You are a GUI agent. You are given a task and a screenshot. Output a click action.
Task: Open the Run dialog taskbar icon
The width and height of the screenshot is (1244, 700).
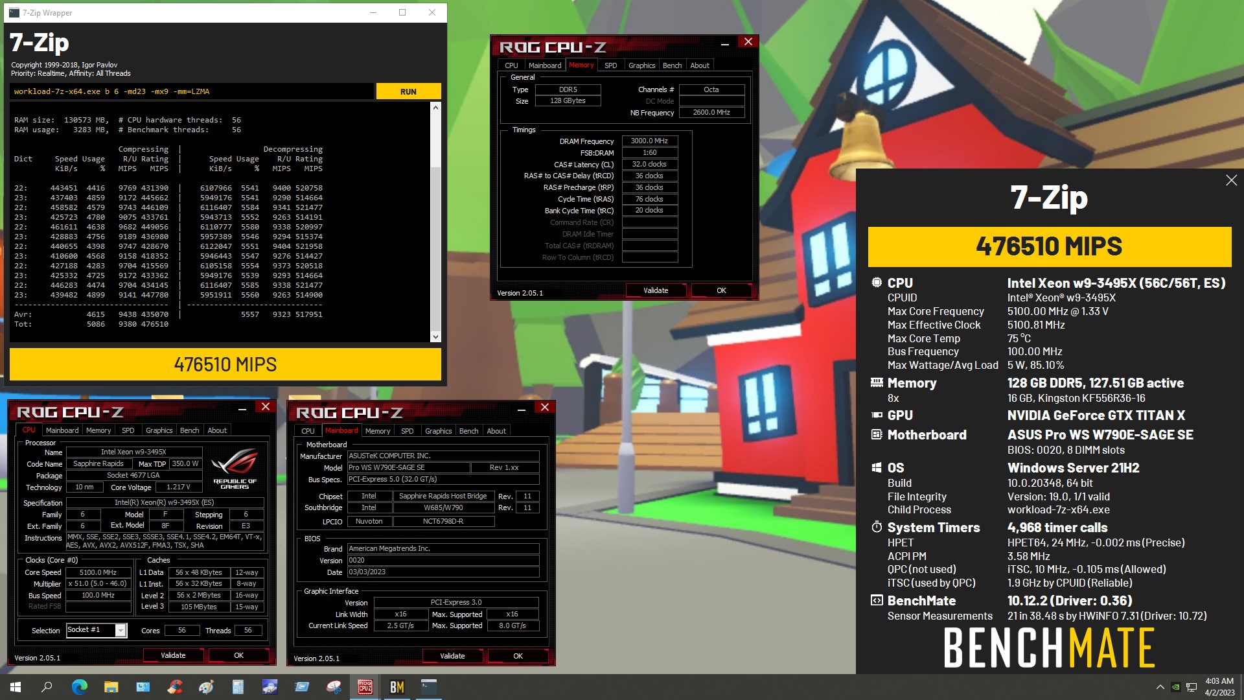point(301,687)
